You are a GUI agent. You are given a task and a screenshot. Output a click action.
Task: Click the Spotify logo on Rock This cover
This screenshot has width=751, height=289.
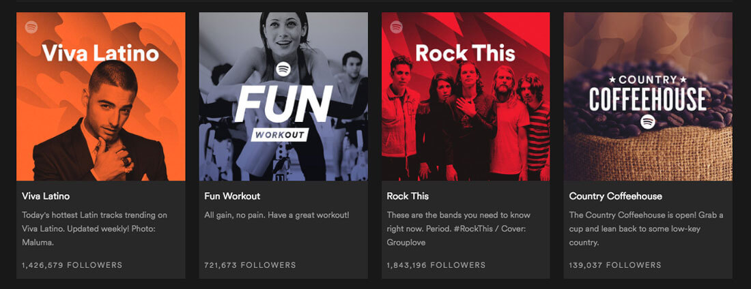click(x=396, y=27)
